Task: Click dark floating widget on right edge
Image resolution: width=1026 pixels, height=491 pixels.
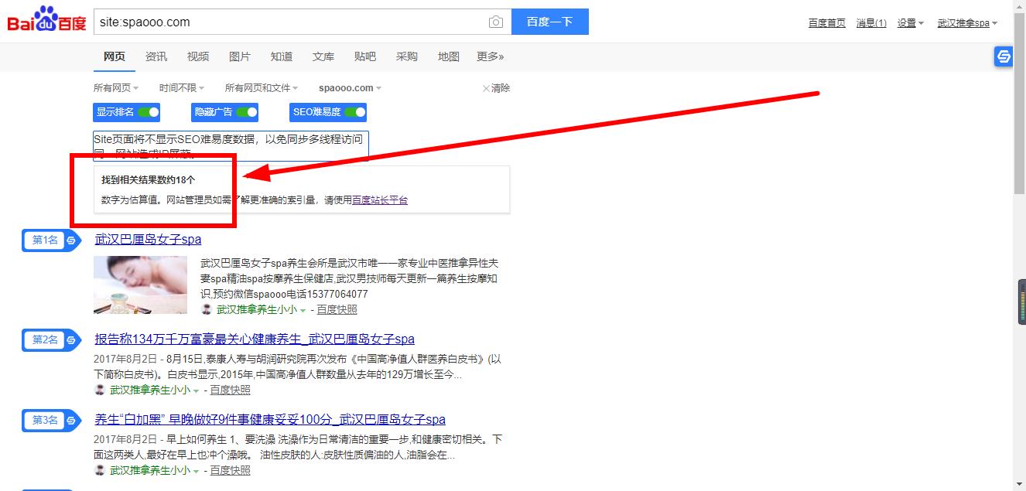Action: (1021, 302)
